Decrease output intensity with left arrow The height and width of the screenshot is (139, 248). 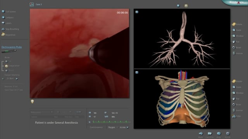coord(3,79)
